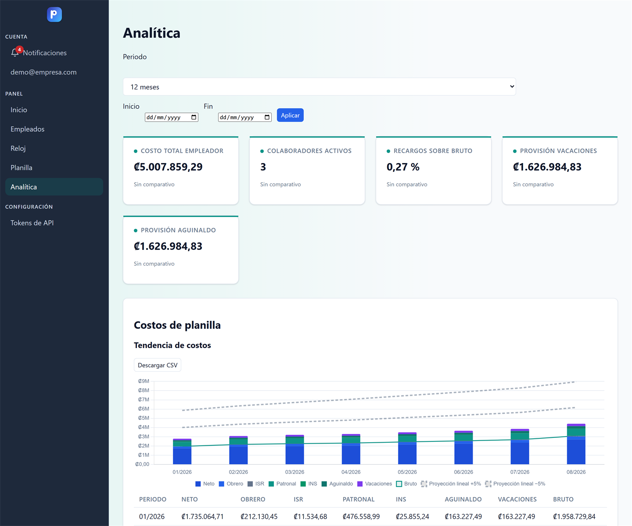Click the Aplicar button
Viewport: 632px width, 526px height.
tap(290, 115)
